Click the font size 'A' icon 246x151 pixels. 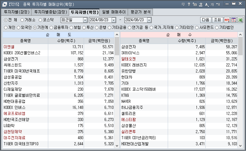[x=207, y=4]
